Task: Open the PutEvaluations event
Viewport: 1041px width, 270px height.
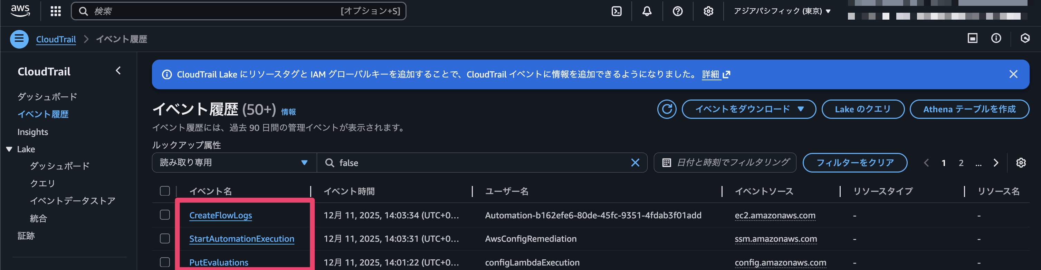Action: tap(219, 262)
